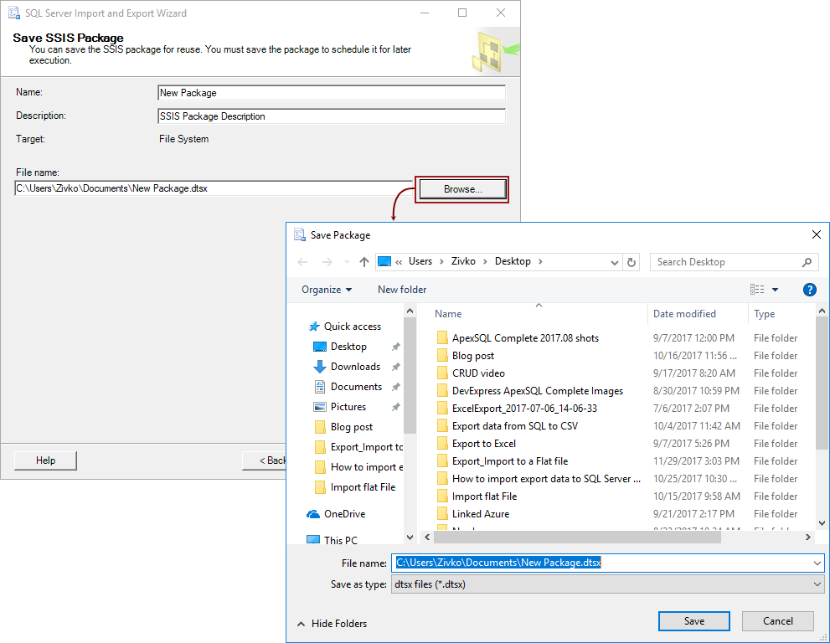
Task: Select OneDrive in navigation pane
Action: coord(344,514)
